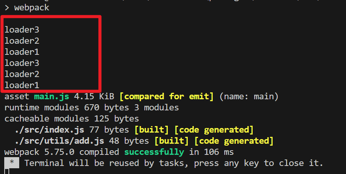Click the "> webpack" command line
Image resolution: width=346 pixels, height=174 pixels.
pos(27,7)
